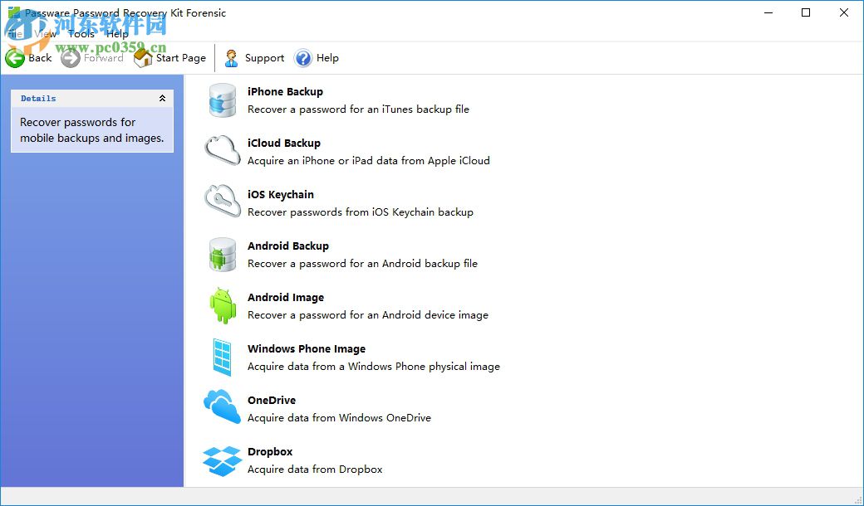
Task: Select the iPhone Backup database icon
Action: (x=221, y=100)
